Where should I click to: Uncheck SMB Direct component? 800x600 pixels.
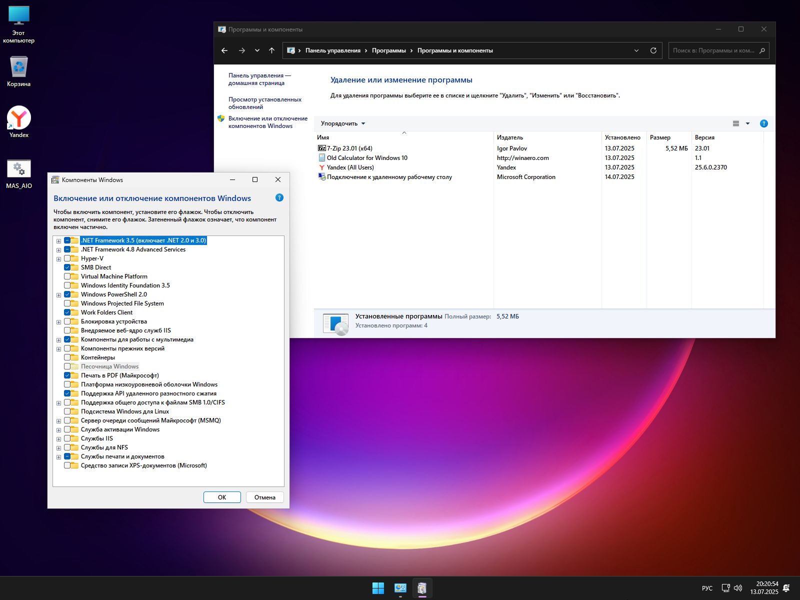[x=67, y=267]
